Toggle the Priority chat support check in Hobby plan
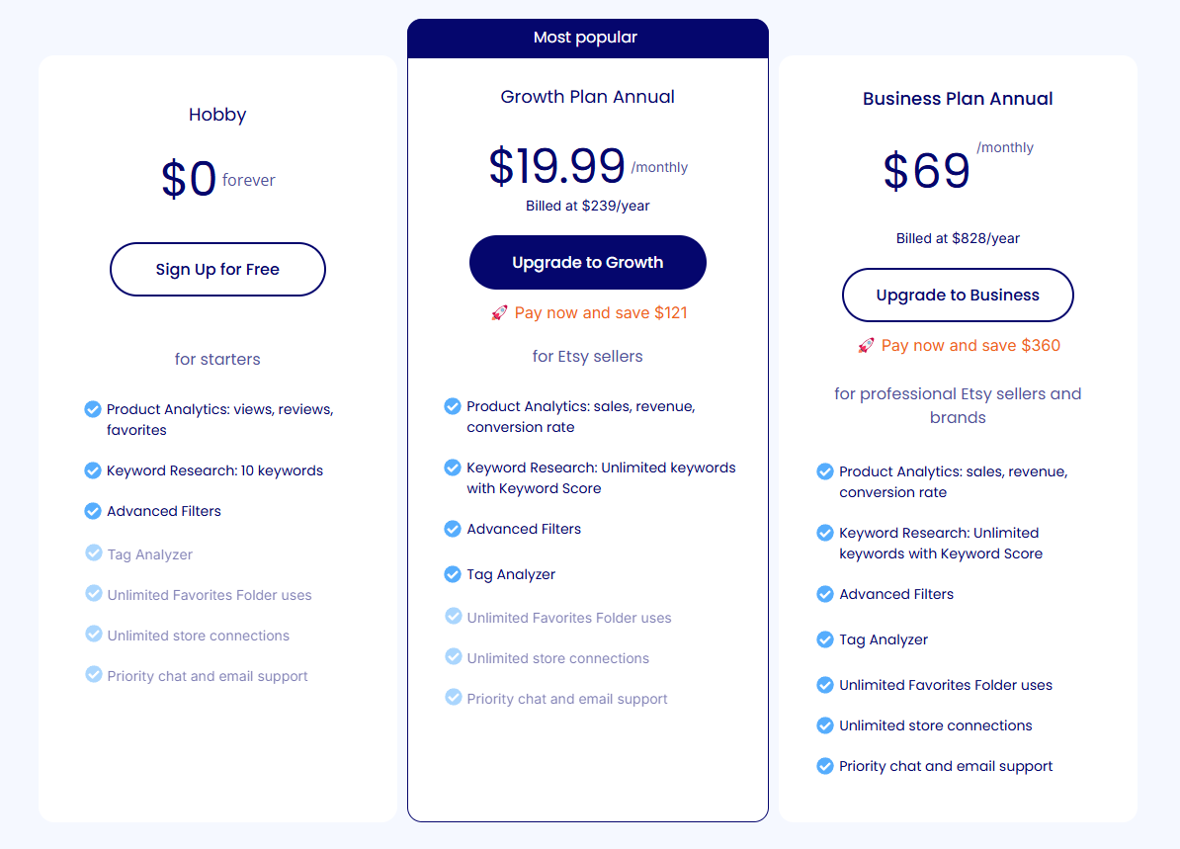Viewport: 1180px width, 849px height. pos(92,675)
